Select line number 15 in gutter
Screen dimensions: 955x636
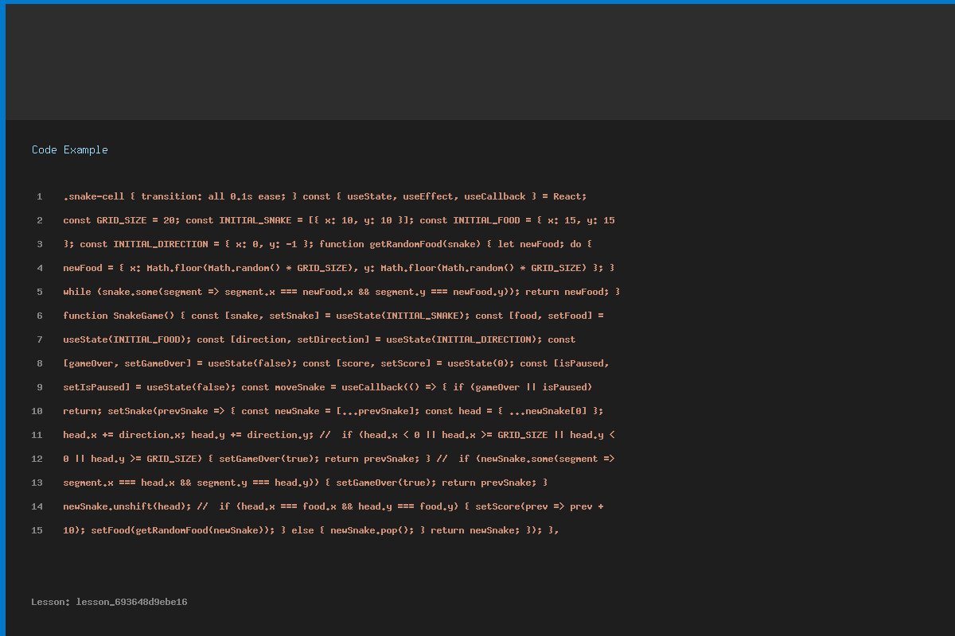tap(37, 530)
